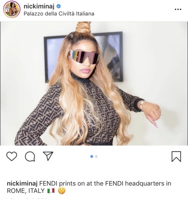
Task: Save the post with the bookmark icon
Action: [x=176, y=157]
